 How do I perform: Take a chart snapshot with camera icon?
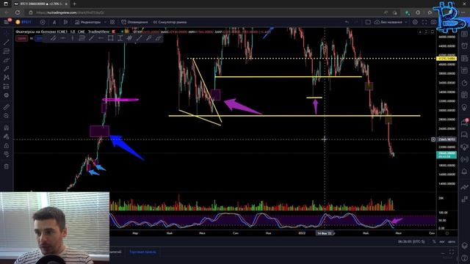(433, 22)
